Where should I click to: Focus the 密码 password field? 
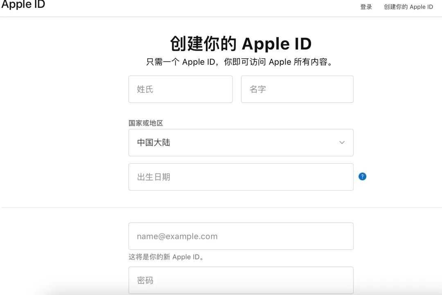pyautogui.click(x=241, y=280)
